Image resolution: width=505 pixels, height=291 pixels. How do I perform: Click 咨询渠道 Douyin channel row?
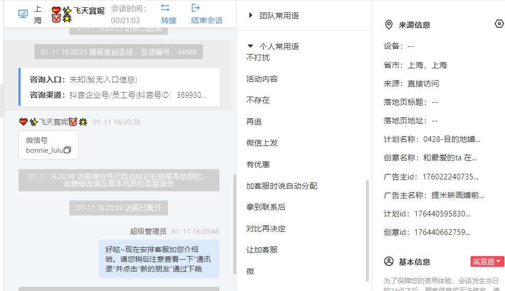coord(118,95)
